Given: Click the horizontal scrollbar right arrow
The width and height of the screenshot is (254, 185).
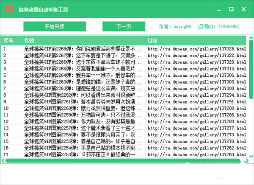Looking at the screenshot, I should click(x=246, y=161).
